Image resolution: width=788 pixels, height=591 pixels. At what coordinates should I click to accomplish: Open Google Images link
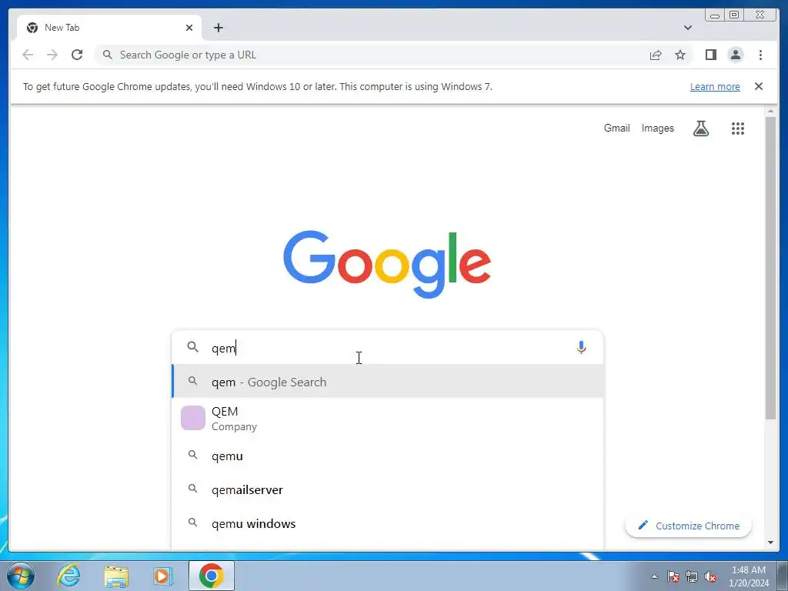coord(657,129)
